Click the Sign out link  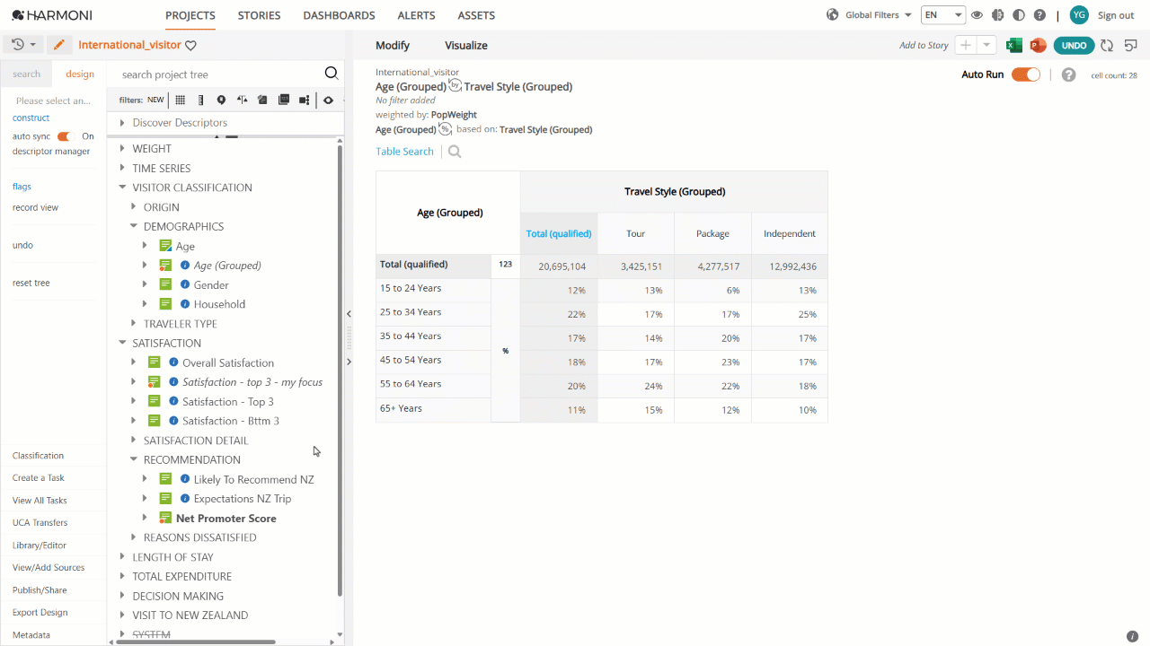pyautogui.click(x=1116, y=15)
